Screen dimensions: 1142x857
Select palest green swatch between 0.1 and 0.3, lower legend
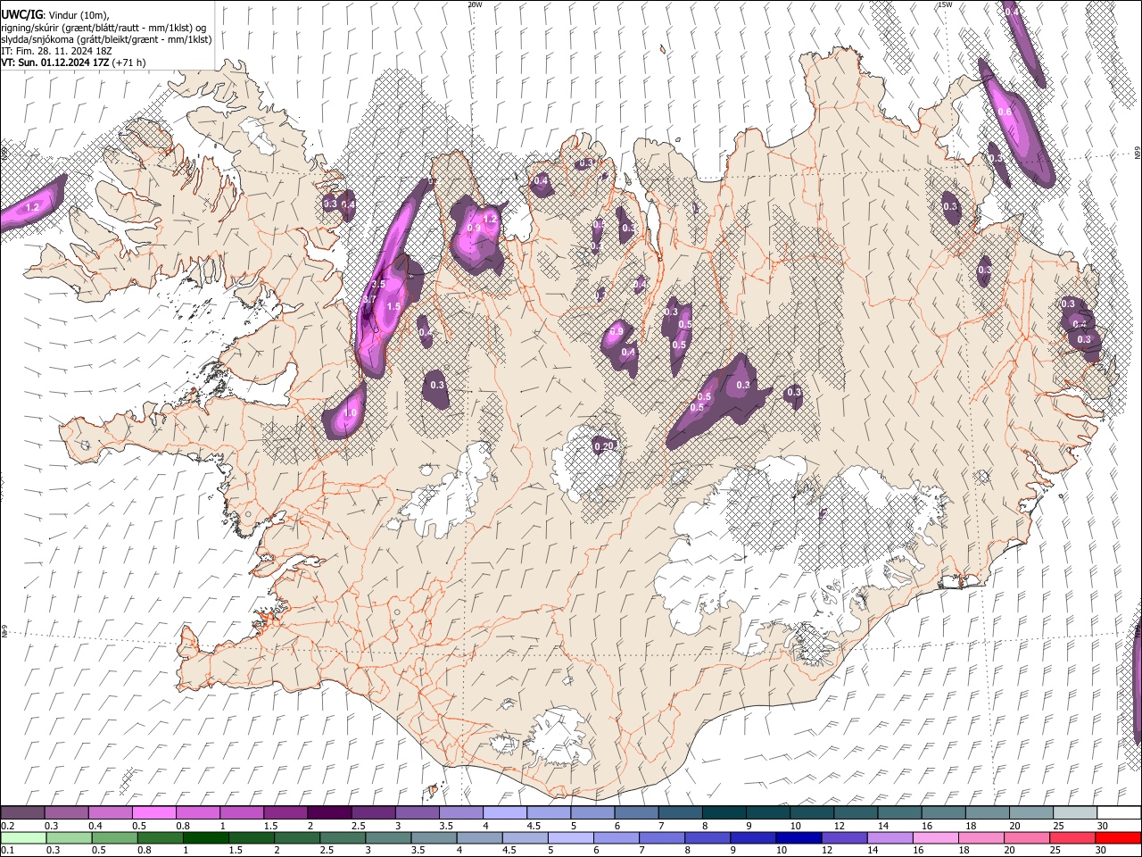tap(22, 837)
